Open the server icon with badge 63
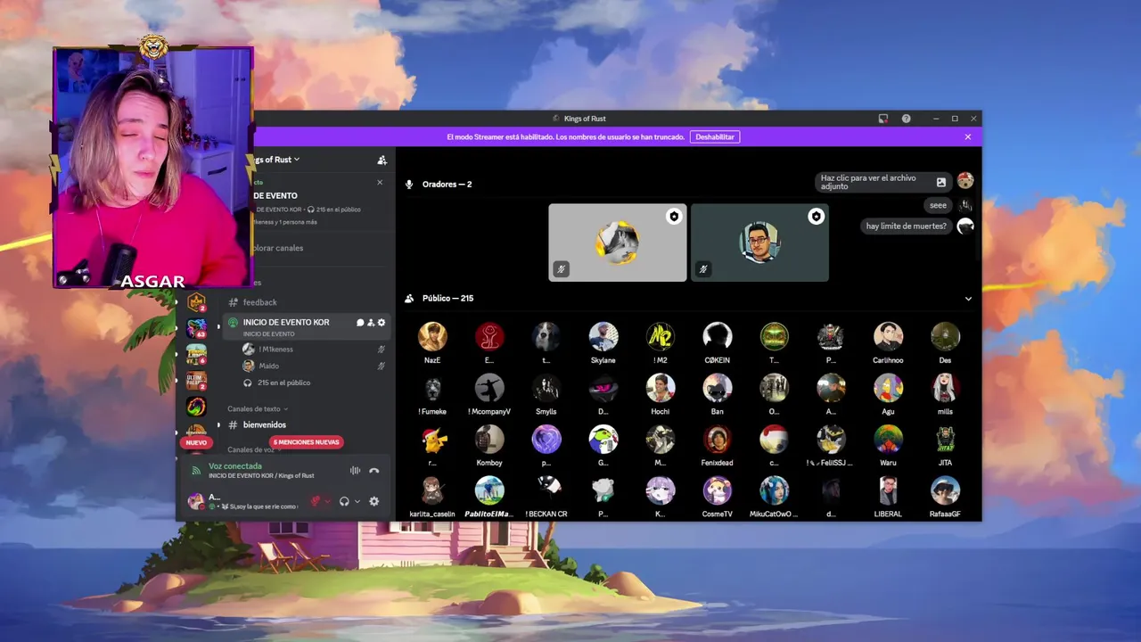Image resolution: width=1141 pixels, height=642 pixels. [x=196, y=328]
